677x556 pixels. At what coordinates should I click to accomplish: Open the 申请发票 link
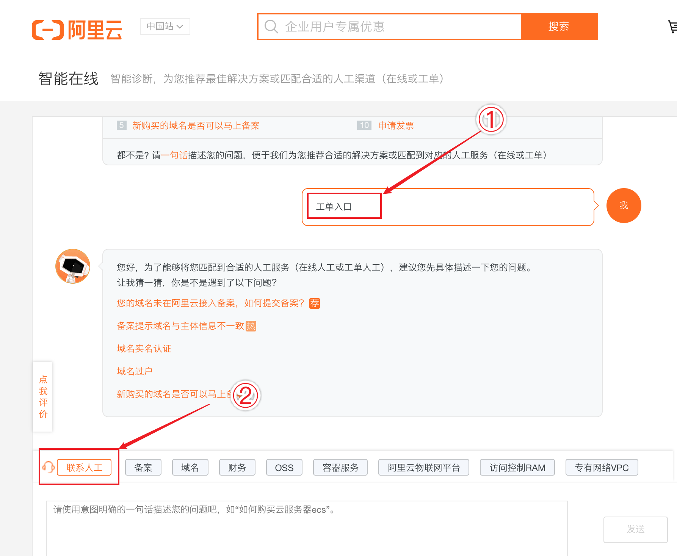(396, 126)
